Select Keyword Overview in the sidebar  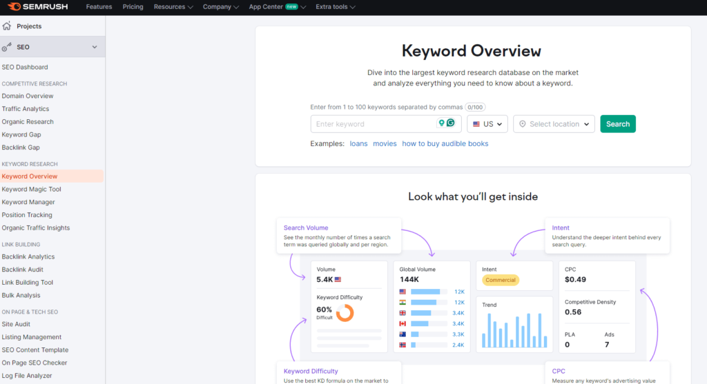tap(52, 176)
